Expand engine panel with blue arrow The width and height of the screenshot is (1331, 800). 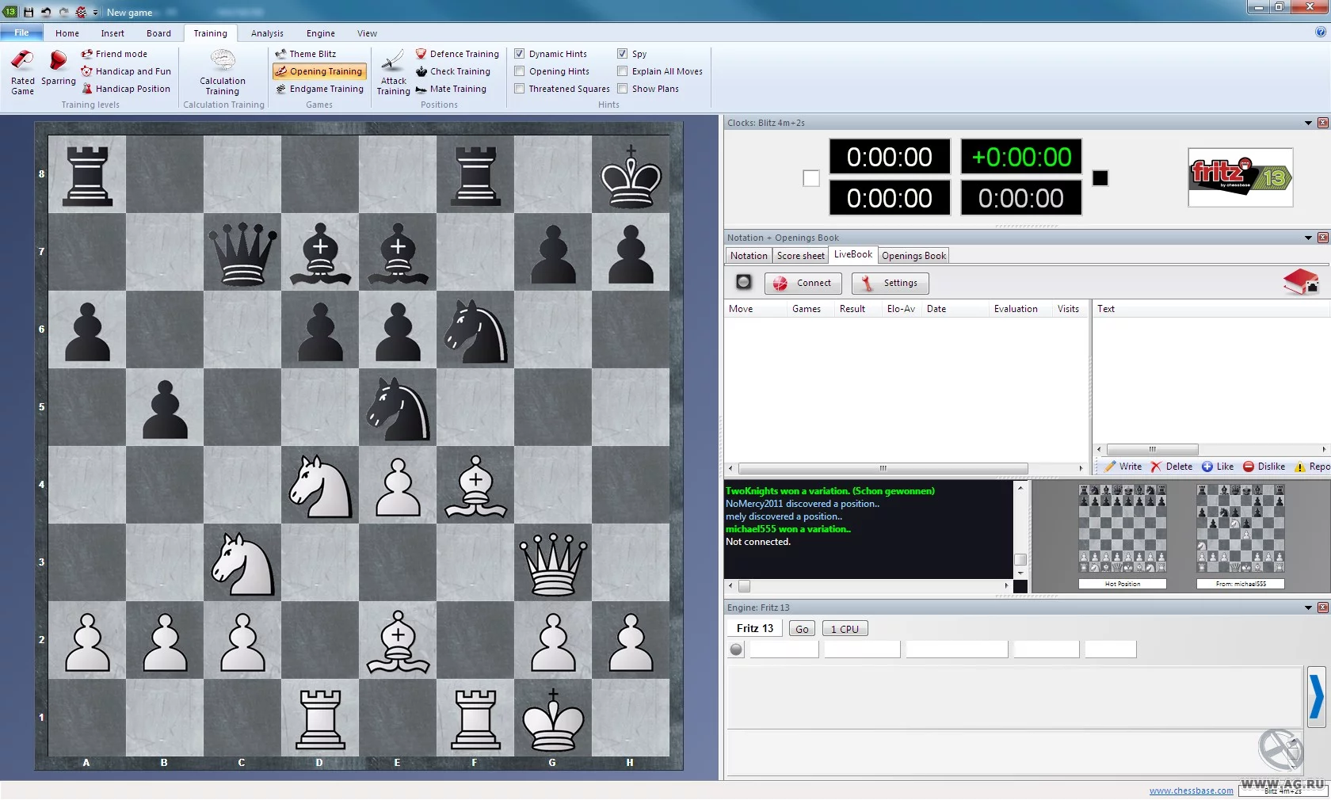1316,697
